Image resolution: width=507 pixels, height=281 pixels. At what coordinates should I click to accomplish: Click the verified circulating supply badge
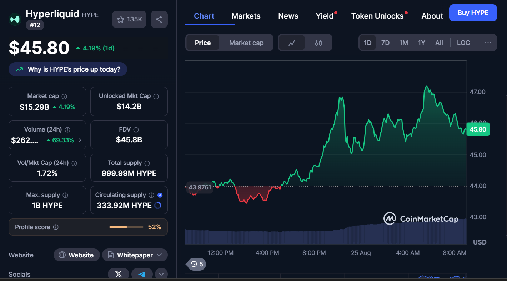(160, 195)
